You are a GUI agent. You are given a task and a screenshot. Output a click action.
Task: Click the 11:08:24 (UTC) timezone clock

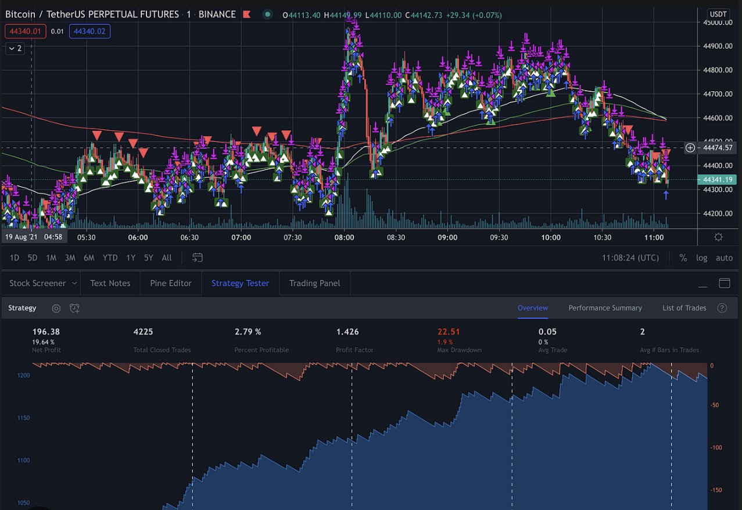pos(630,258)
